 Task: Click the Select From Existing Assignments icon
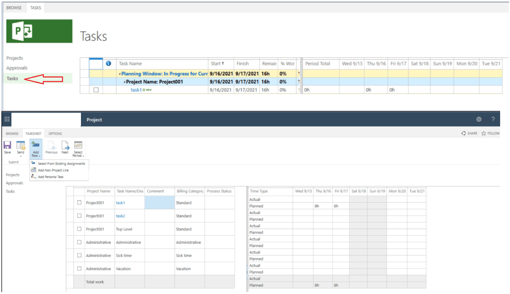(33, 163)
